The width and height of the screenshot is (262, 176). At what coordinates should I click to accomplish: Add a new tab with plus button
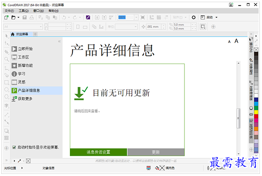(x=35, y=34)
